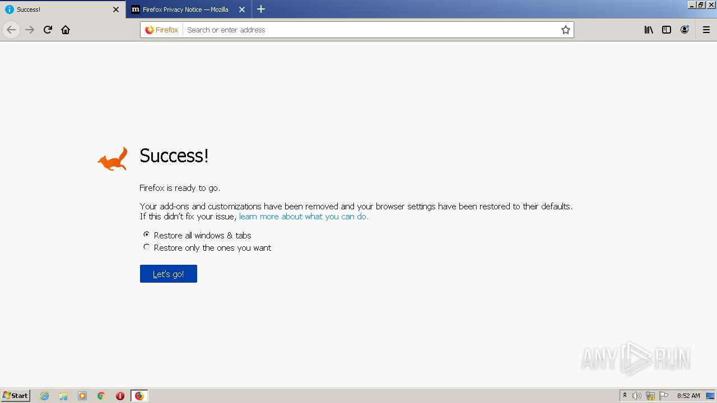
Task: Click the Show desktop tray icon
Action: click(x=711, y=396)
